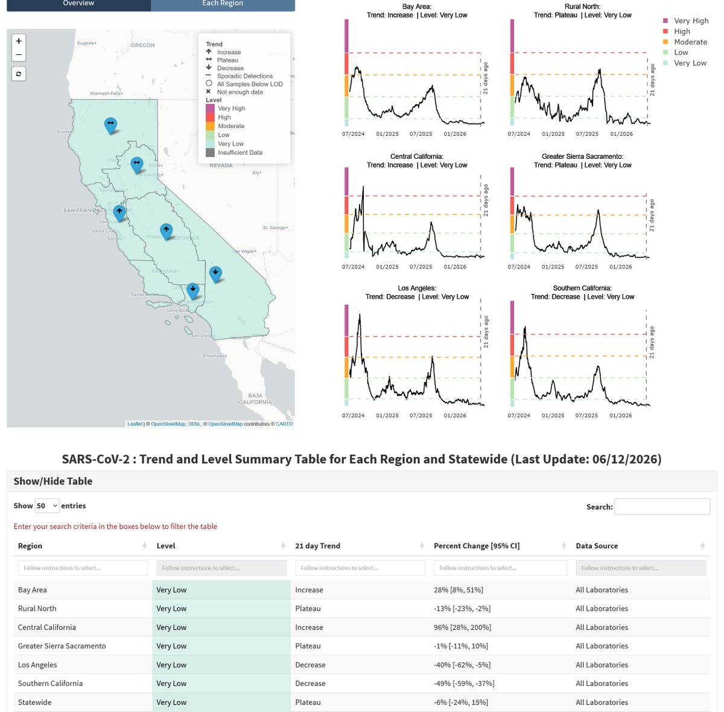Zoom in on the California map
This screenshot has width=724, height=712.
coord(19,41)
